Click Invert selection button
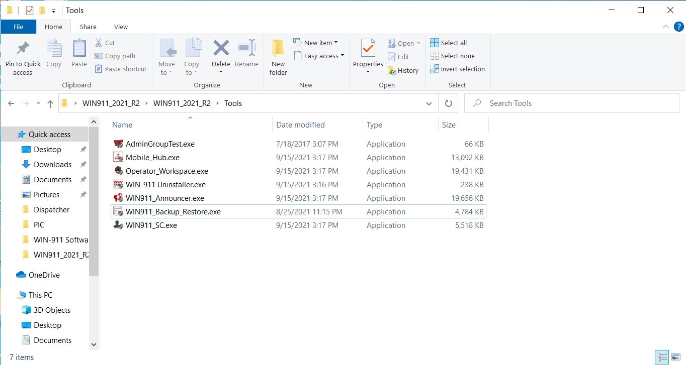Screen dimensions: 686x365 tap(458, 69)
